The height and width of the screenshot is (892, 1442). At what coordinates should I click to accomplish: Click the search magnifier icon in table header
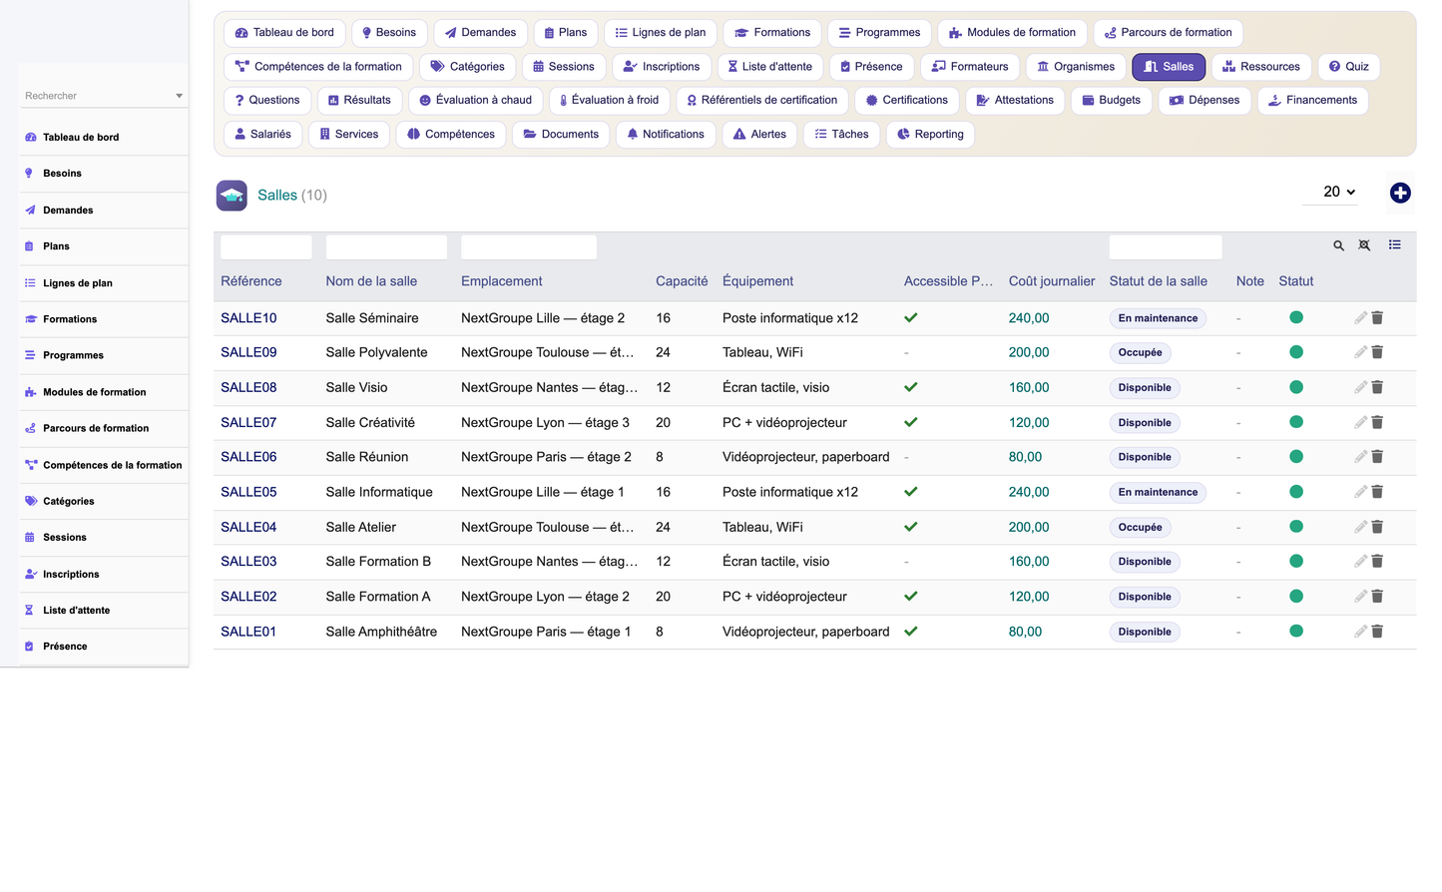pos(1339,245)
